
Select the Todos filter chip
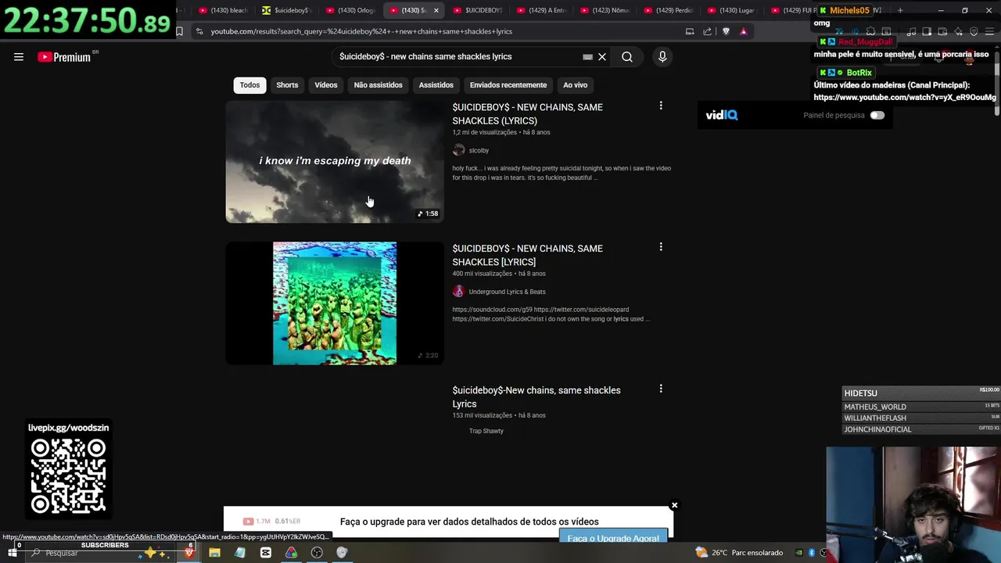249,84
